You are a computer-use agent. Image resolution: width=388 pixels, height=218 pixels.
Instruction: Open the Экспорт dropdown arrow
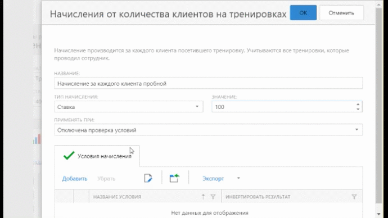[238, 178]
